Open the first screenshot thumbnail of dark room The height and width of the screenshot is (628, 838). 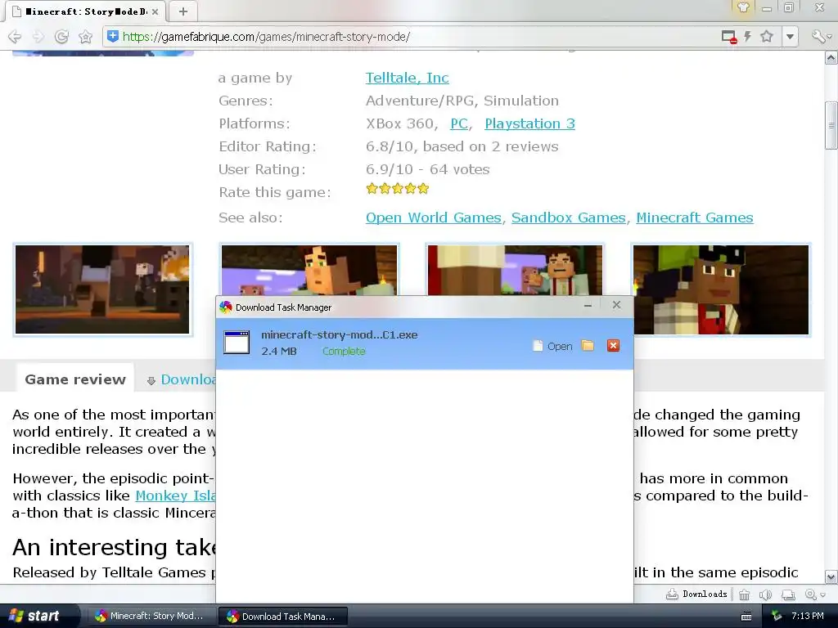coord(102,289)
